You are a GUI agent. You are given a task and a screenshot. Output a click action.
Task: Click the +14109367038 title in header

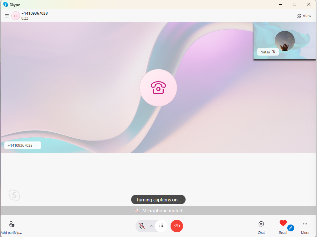coord(34,13)
